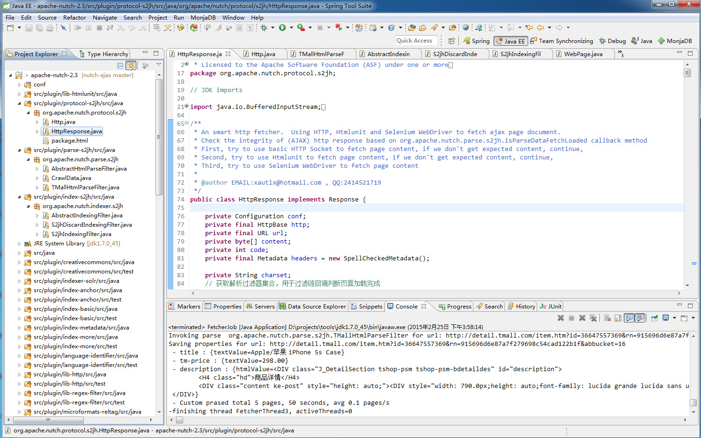Open the Markers view tab

tap(184, 306)
